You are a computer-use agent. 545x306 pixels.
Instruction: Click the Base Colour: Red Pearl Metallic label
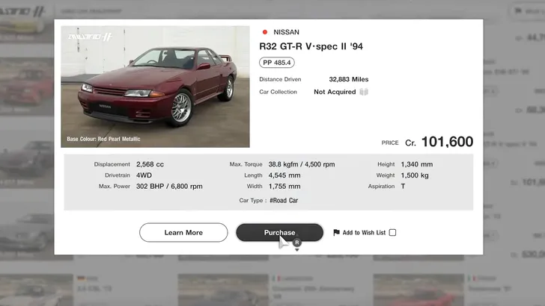pos(103,139)
